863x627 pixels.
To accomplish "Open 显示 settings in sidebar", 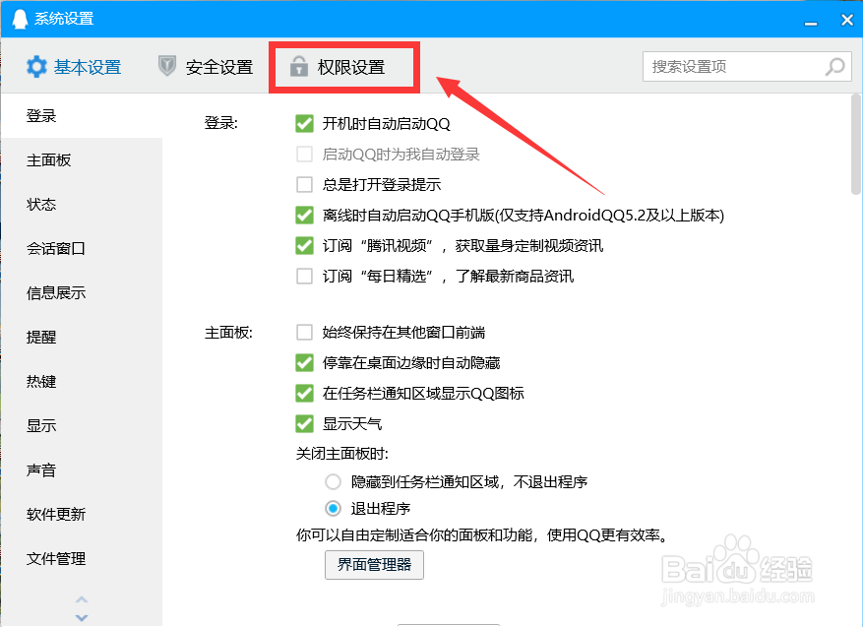I will (x=82, y=425).
